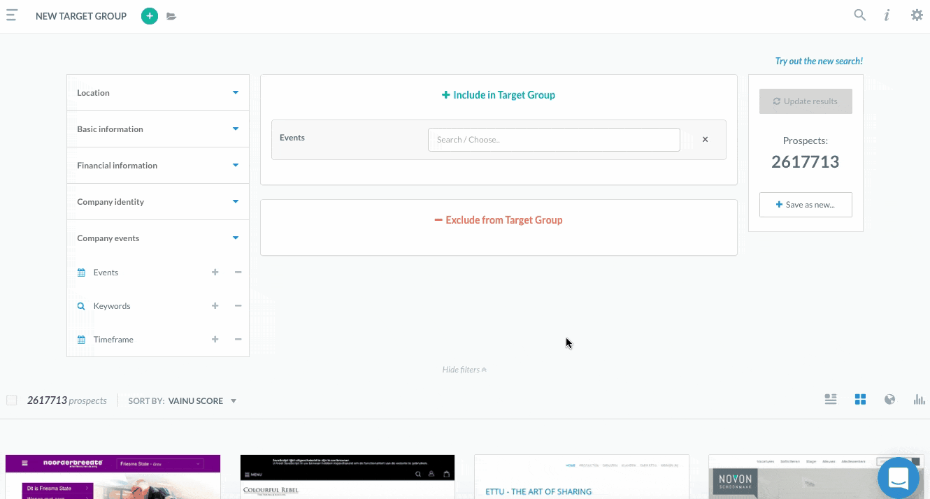Tick the select-all prospects checkbox
The image size is (930, 499).
point(12,400)
